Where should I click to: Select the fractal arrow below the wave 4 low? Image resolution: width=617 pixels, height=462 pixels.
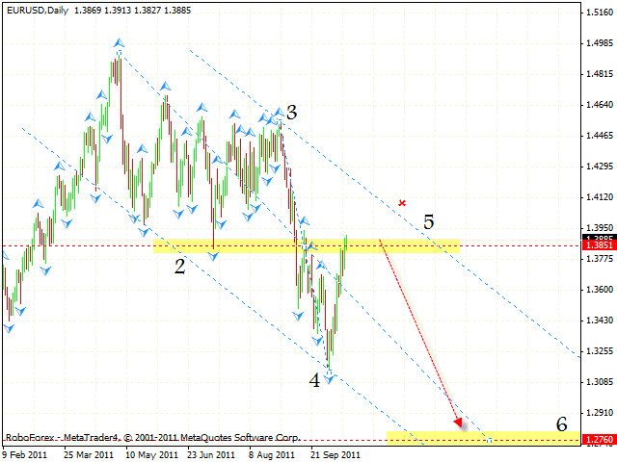click(329, 379)
